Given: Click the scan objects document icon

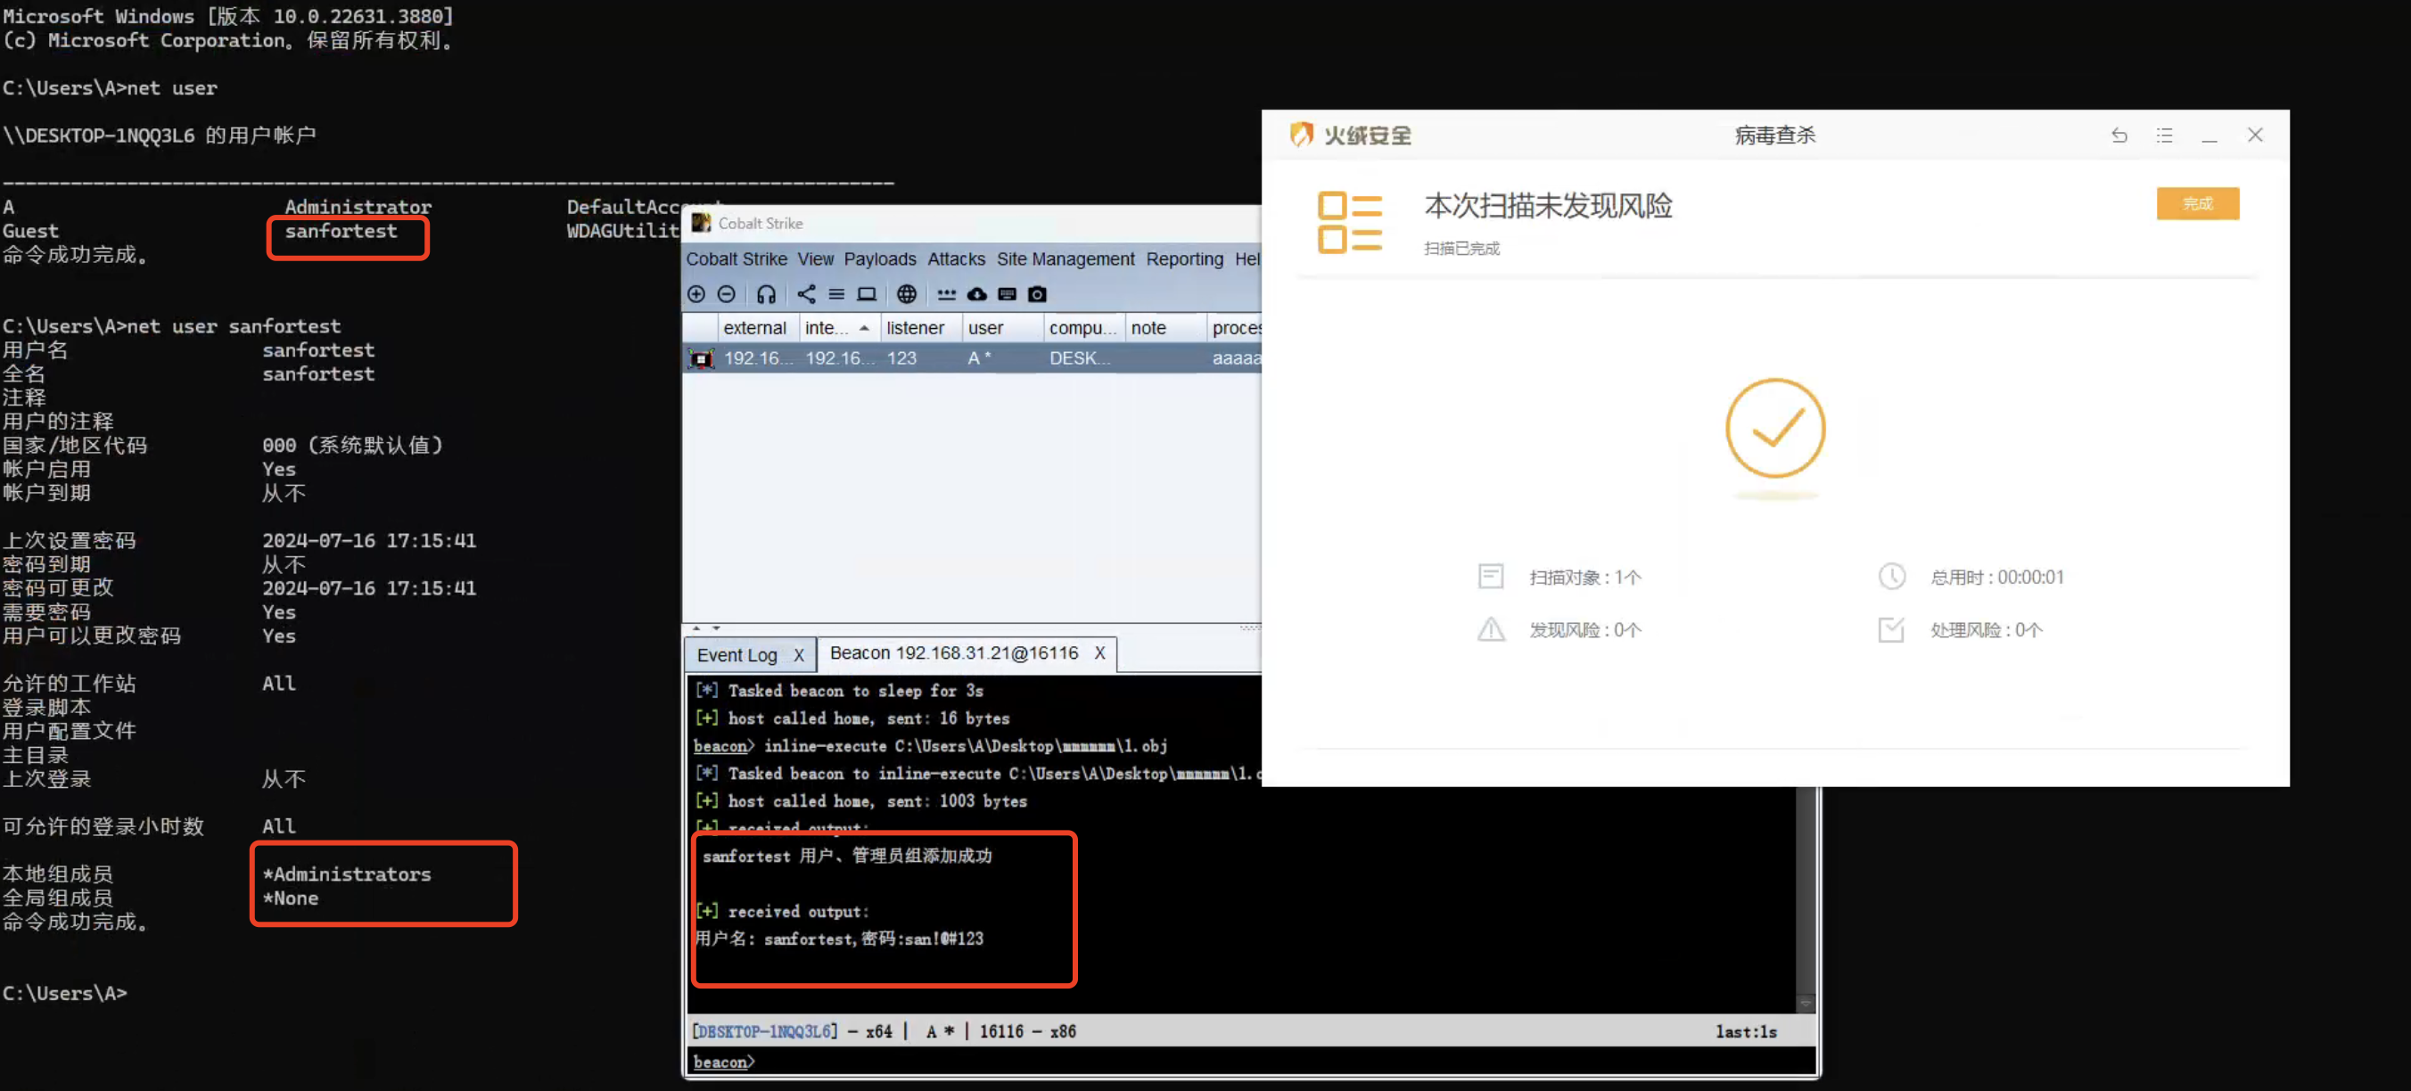Looking at the screenshot, I should [x=1490, y=577].
